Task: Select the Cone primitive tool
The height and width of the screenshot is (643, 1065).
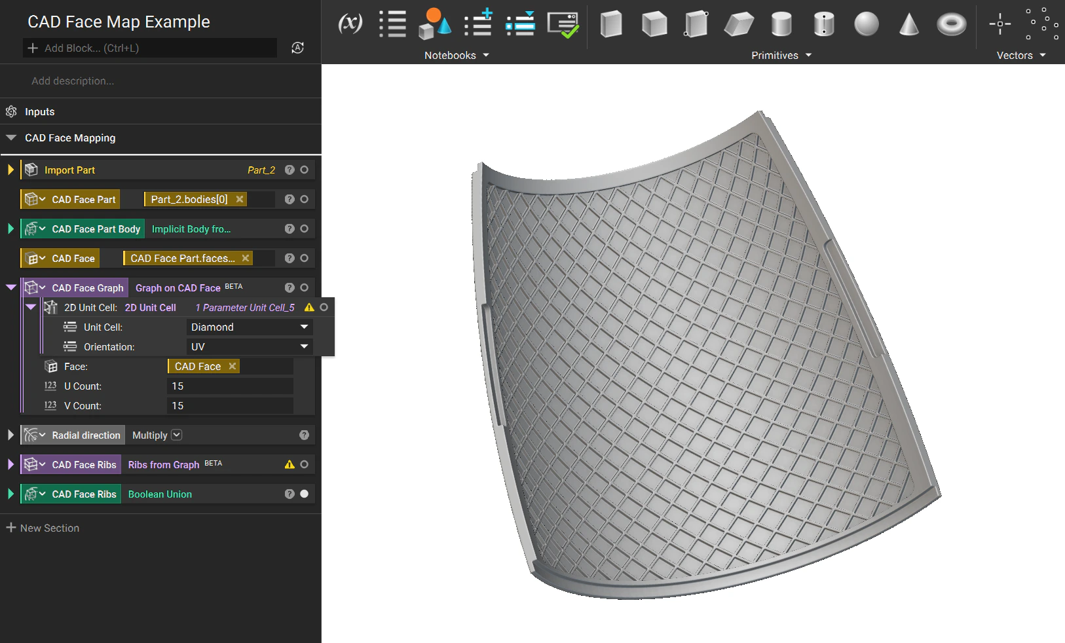Action: tap(909, 24)
